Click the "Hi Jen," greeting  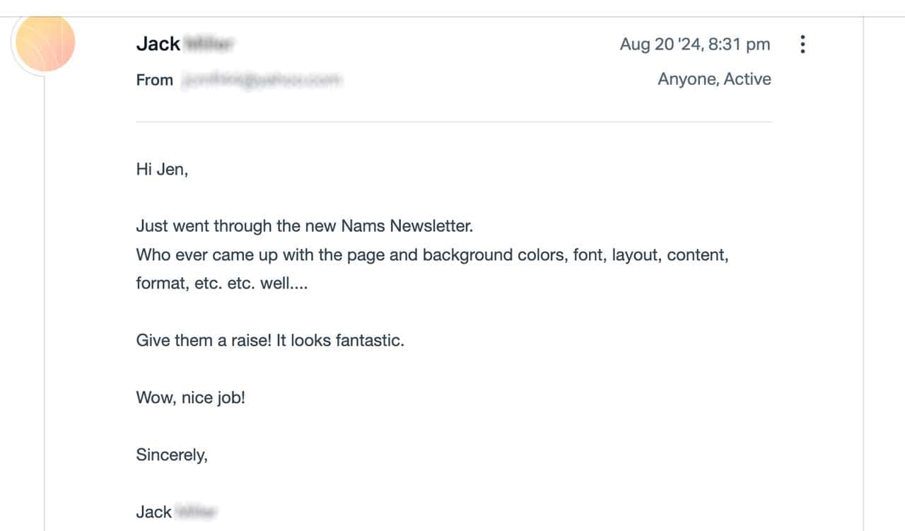click(x=162, y=170)
